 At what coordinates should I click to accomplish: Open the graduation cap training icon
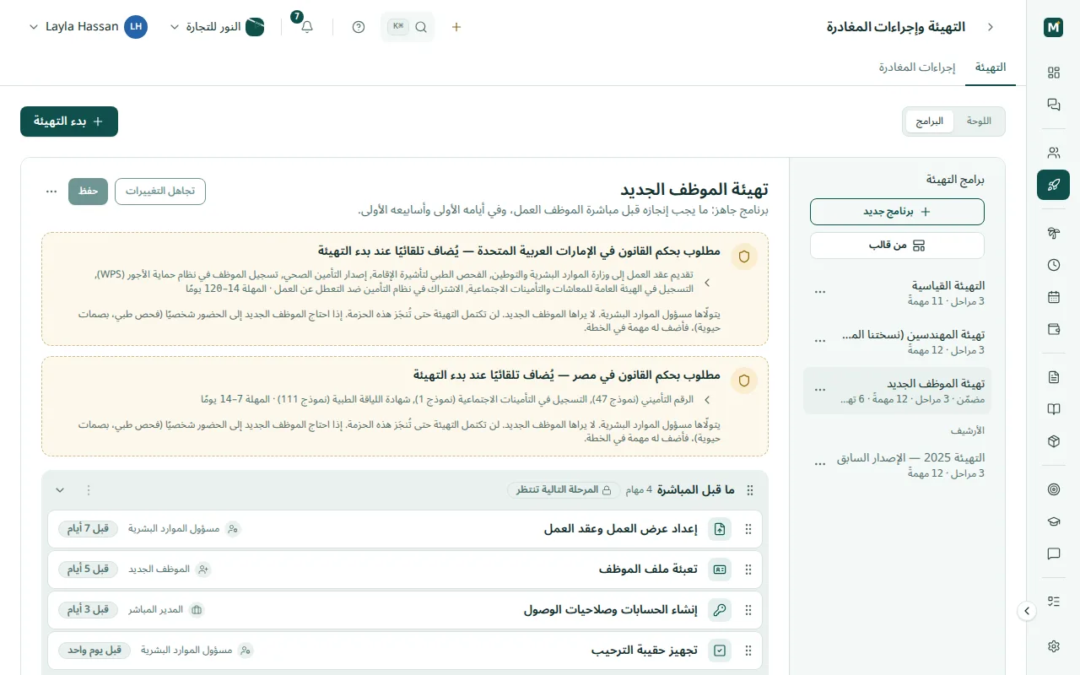pos(1053,521)
